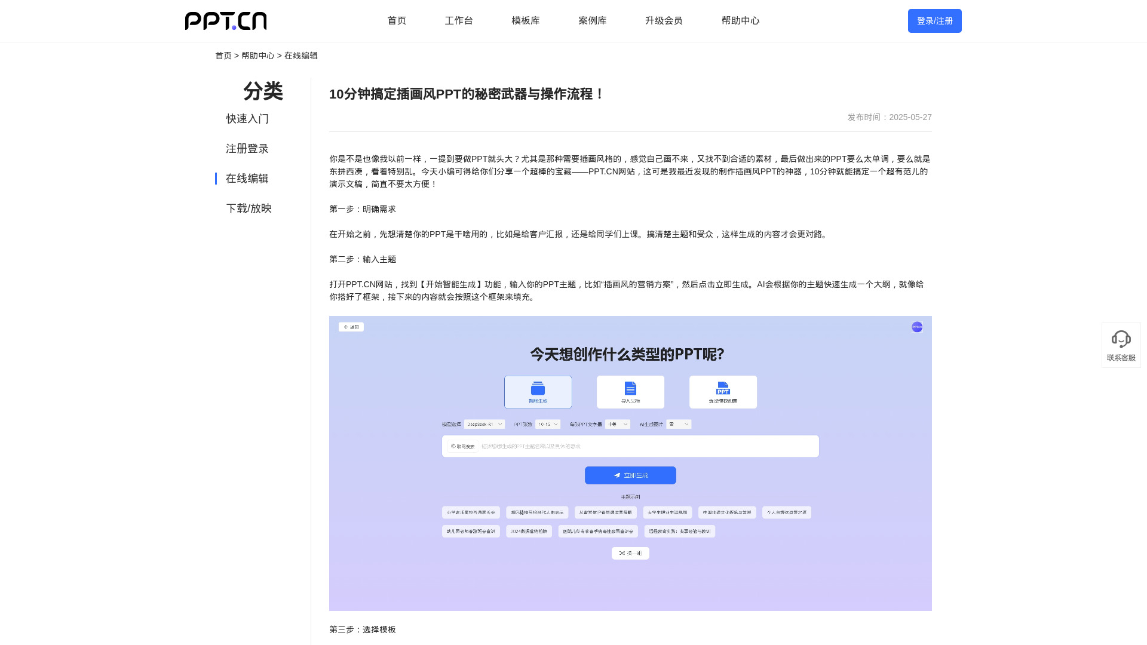The width and height of the screenshot is (1147, 645).
Task: Click the article title 10分钟搞定插画风PPT
Action: tap(467, 94)
